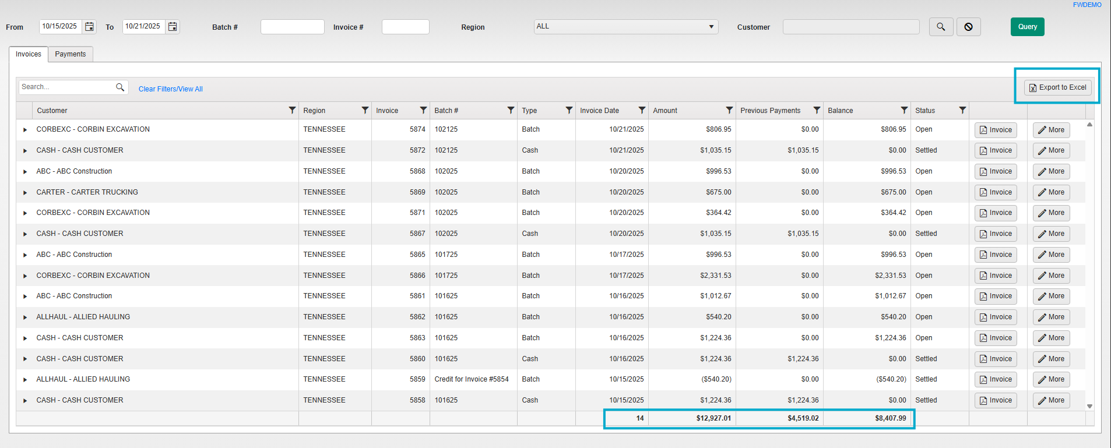The image size is (1111, 448).
Task: View Invoice document for invoice 5872
Action: (x=996, y=150)
